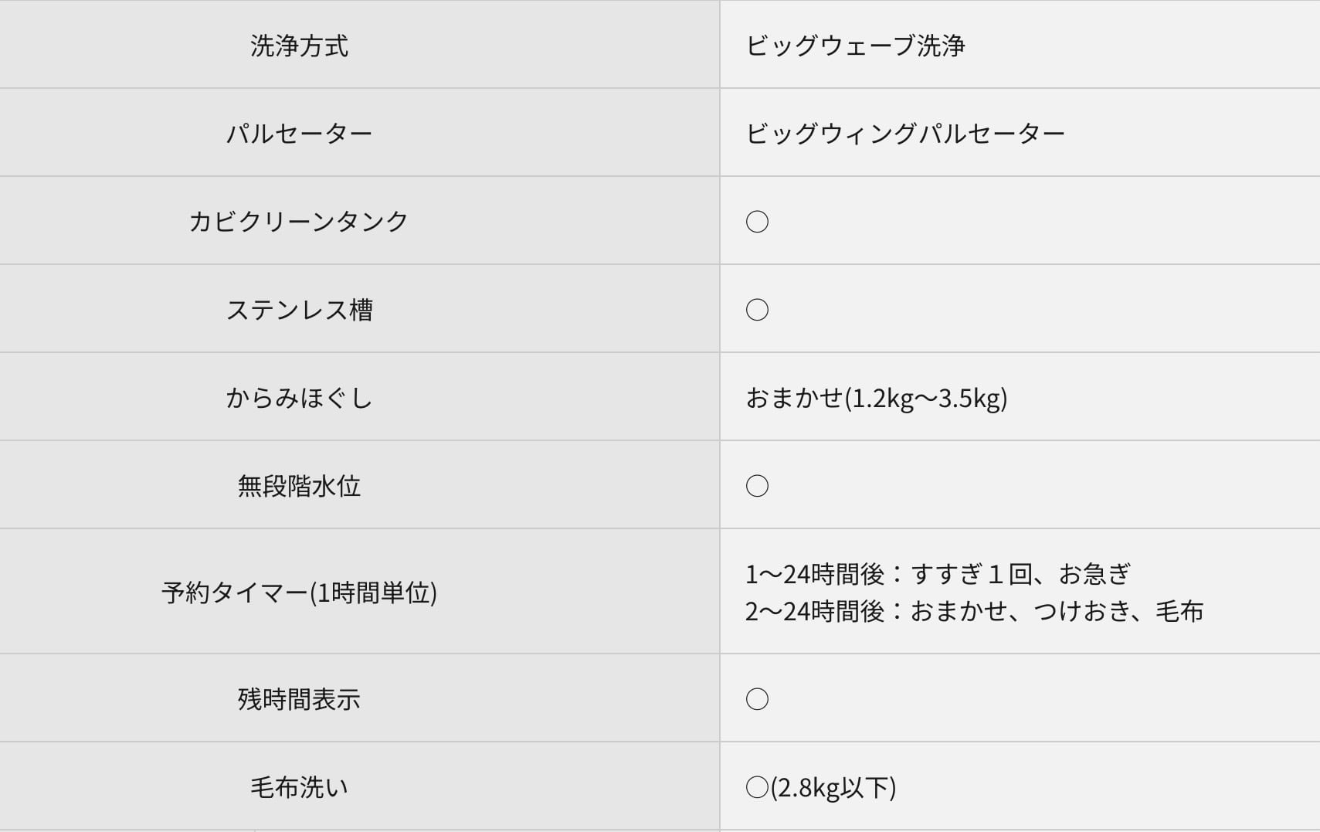Image resolution: width=1320 pixels, height=832 pixels.
Task: Click the circle mark for ステンレス槽
Action: [x=757, y=310]
